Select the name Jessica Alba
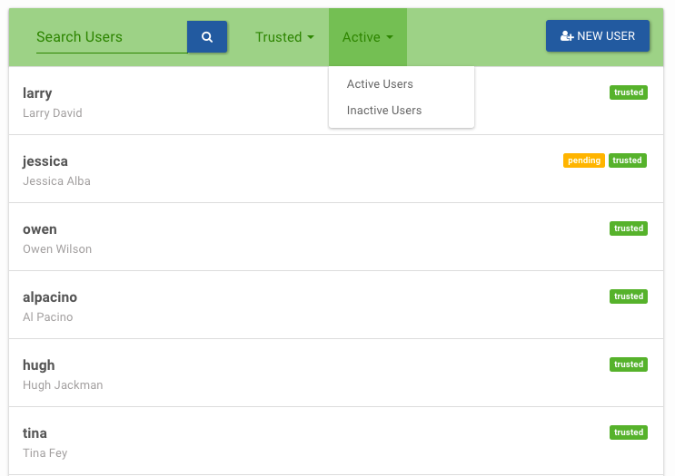Screen dimensions: 675x476 point(56,180)
